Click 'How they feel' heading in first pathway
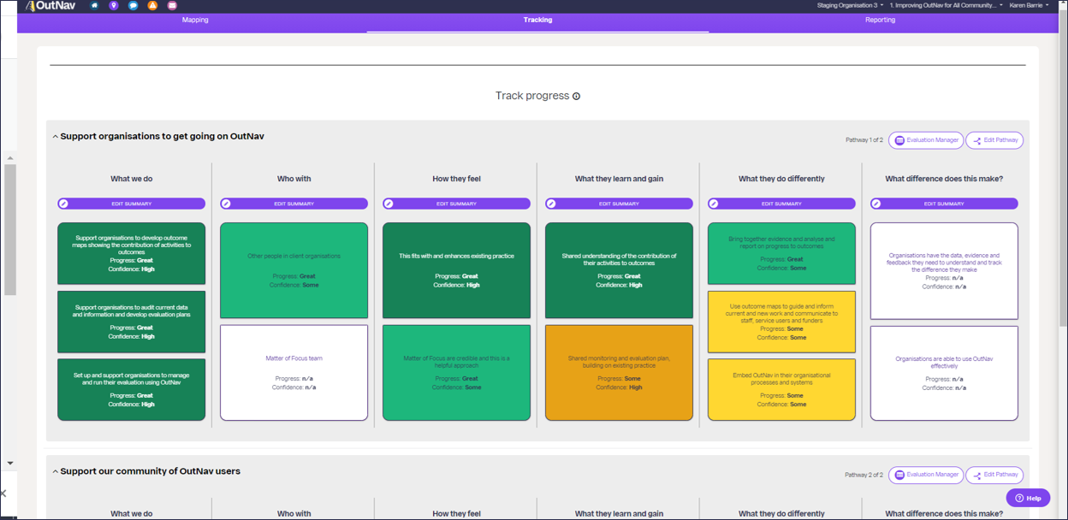The width and height of the screenshot is (1068, 520). coord(457,179)
